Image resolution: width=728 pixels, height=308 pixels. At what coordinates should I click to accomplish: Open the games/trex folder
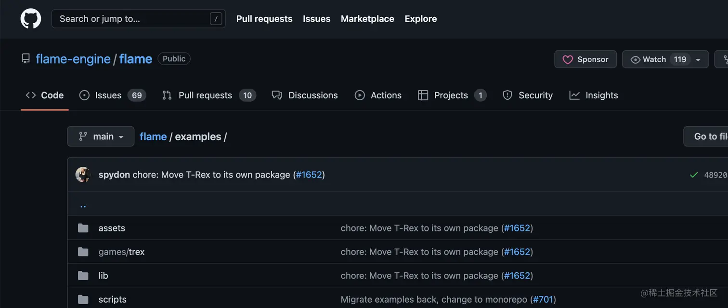pos(121,252)
